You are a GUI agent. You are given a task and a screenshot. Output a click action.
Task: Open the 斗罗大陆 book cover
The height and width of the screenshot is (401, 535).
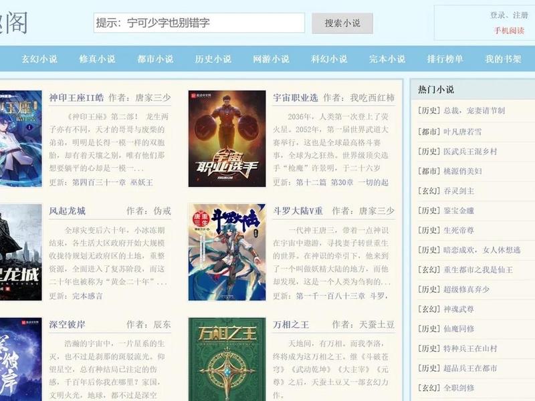coord(227,253)
